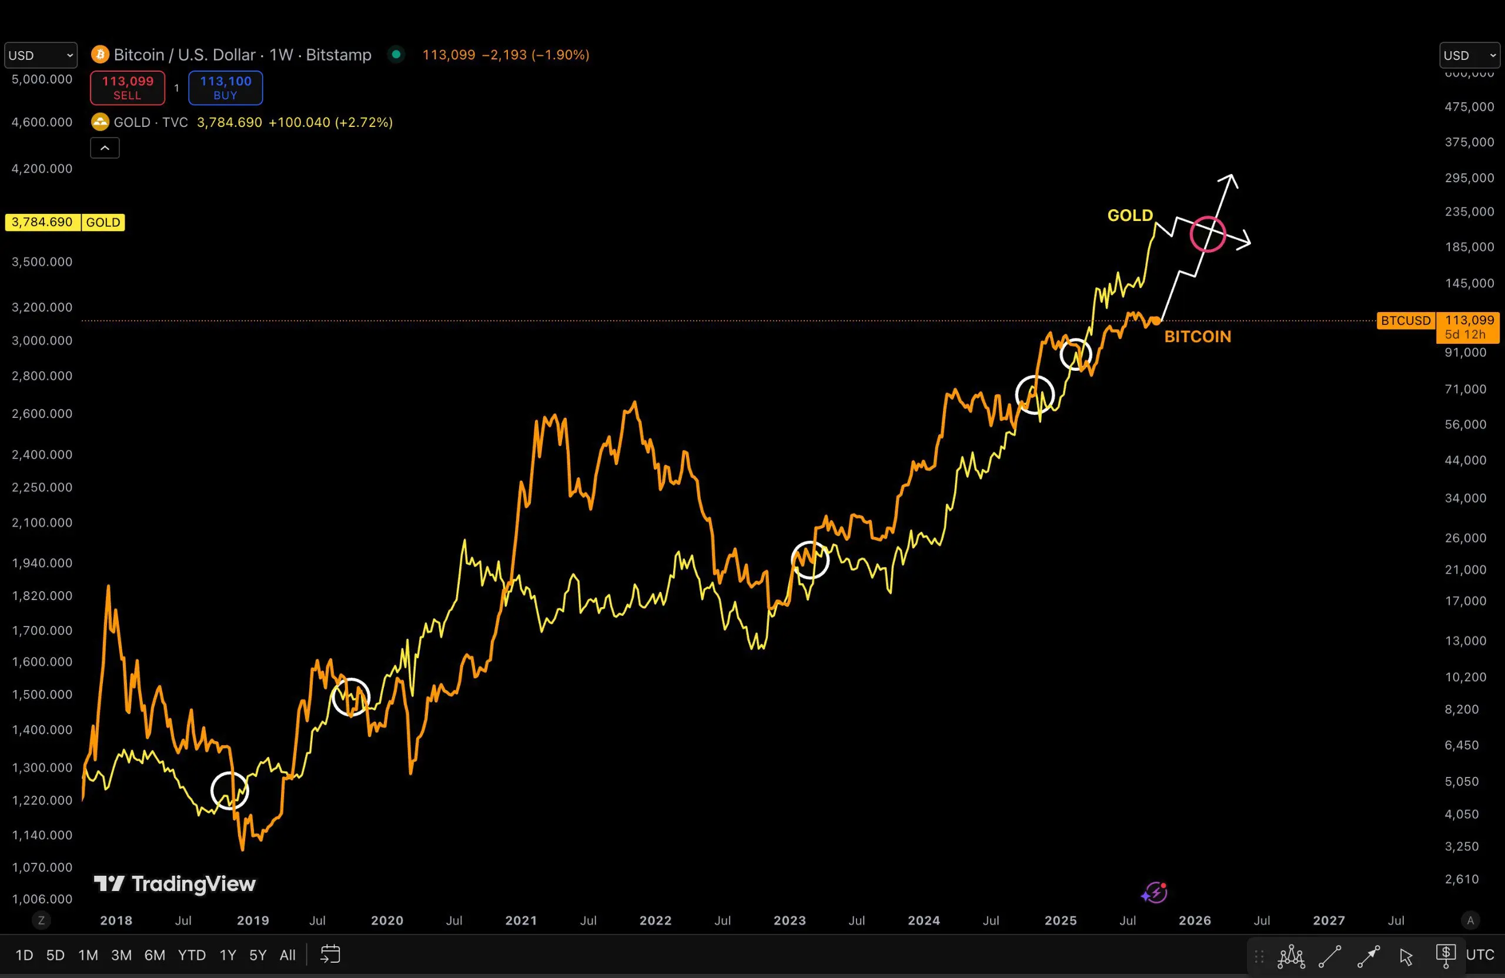Click the −2,193 (−1.90%) Bitcoin change
The width and height of the screenshot is (1505, 978).
pos(536,55)
